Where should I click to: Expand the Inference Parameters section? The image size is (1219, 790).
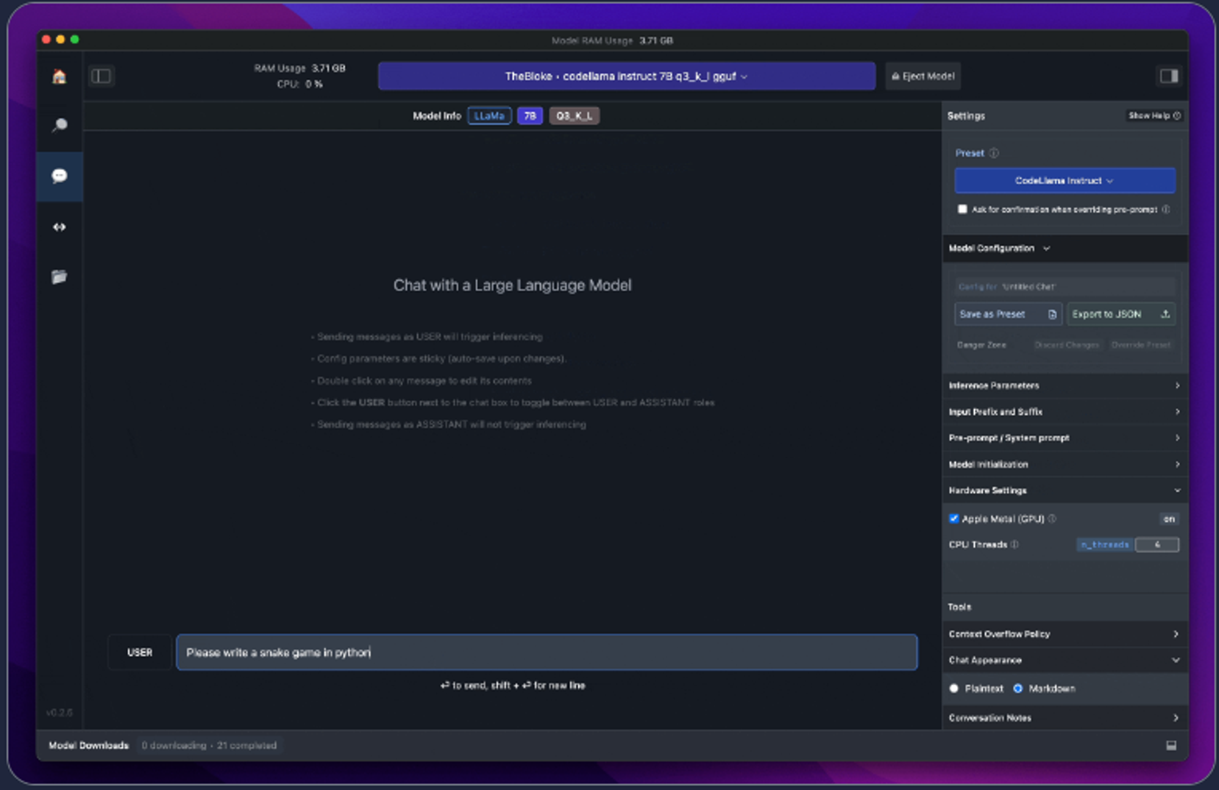[1064, 385]
